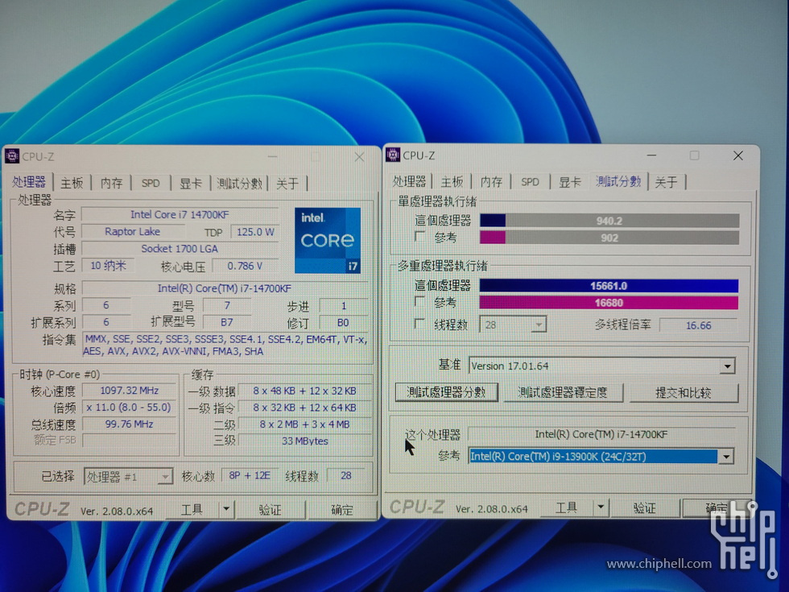
Task: Click code name value Raptor Lake
Action: click(x=133, y=232)
